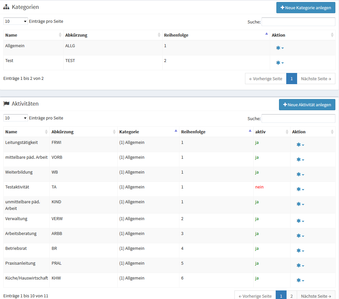Image resolution: width=339 pixels, height=299 pixels.
Task: Go to page 2 of activities
Action: [x=292, y=296]
